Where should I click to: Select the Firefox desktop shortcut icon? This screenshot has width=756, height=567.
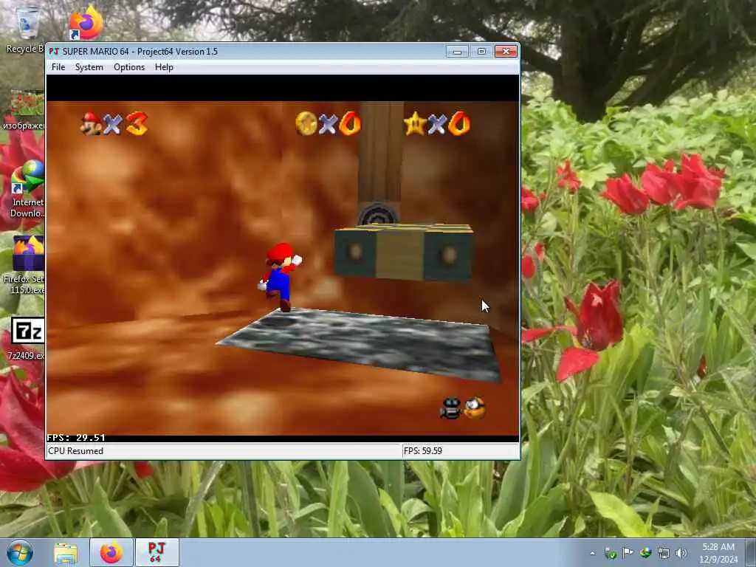click(x=86, y=23)
